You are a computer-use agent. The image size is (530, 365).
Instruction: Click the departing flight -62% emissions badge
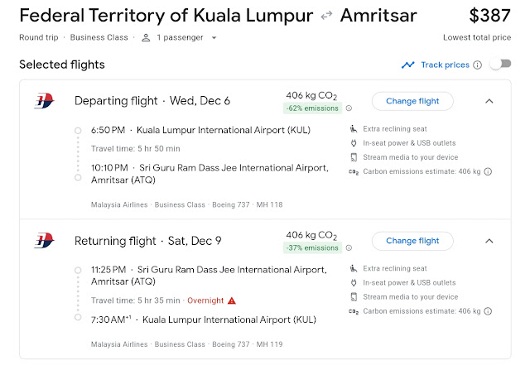tap(311, 108)
